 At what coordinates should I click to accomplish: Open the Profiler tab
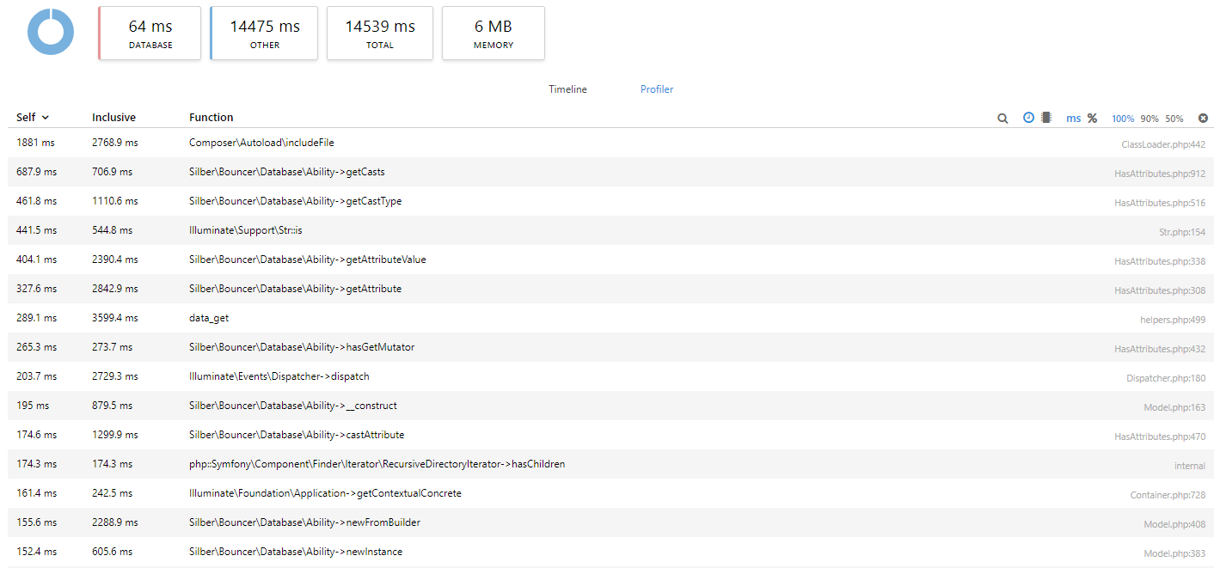[657, 89]
